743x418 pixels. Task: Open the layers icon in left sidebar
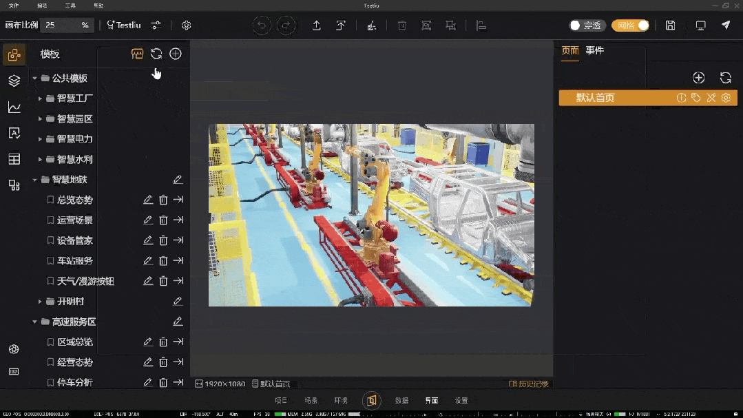[14, 81]
